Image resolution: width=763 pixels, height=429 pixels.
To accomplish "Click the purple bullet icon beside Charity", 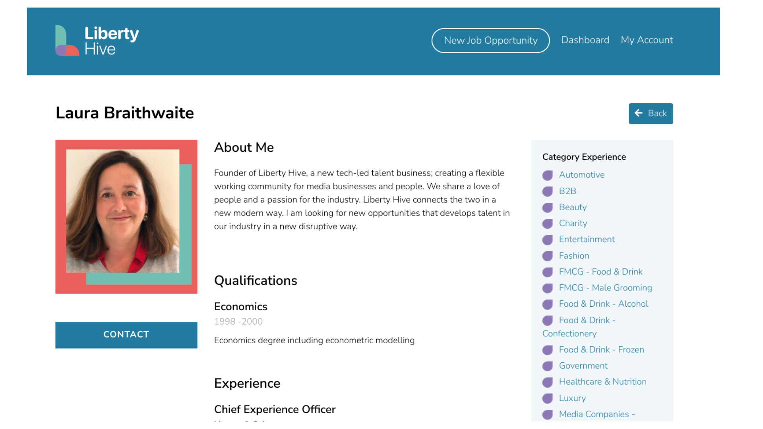I will pyautogui.click(x=548, y=224).
